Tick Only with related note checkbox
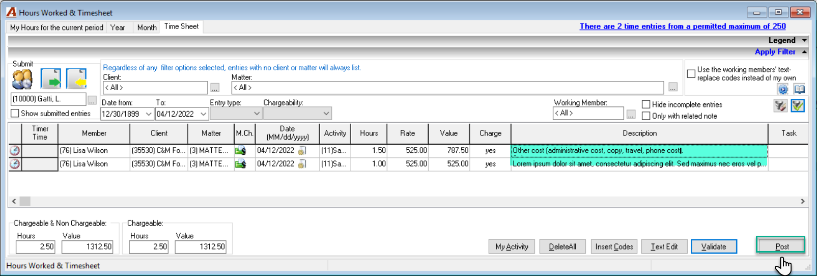This screenshot has width=817, height=276. click(x=646, y=116)
